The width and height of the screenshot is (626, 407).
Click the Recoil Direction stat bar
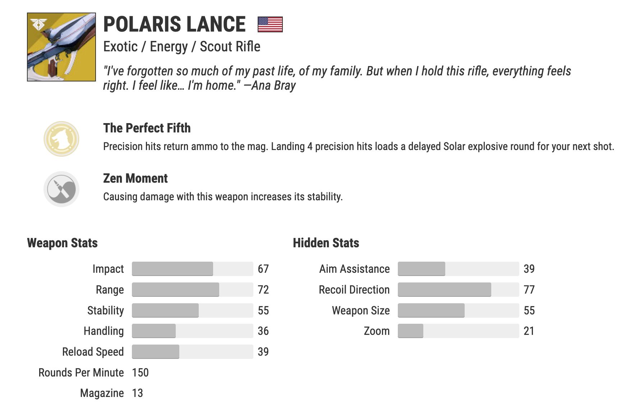pos(458,290)
